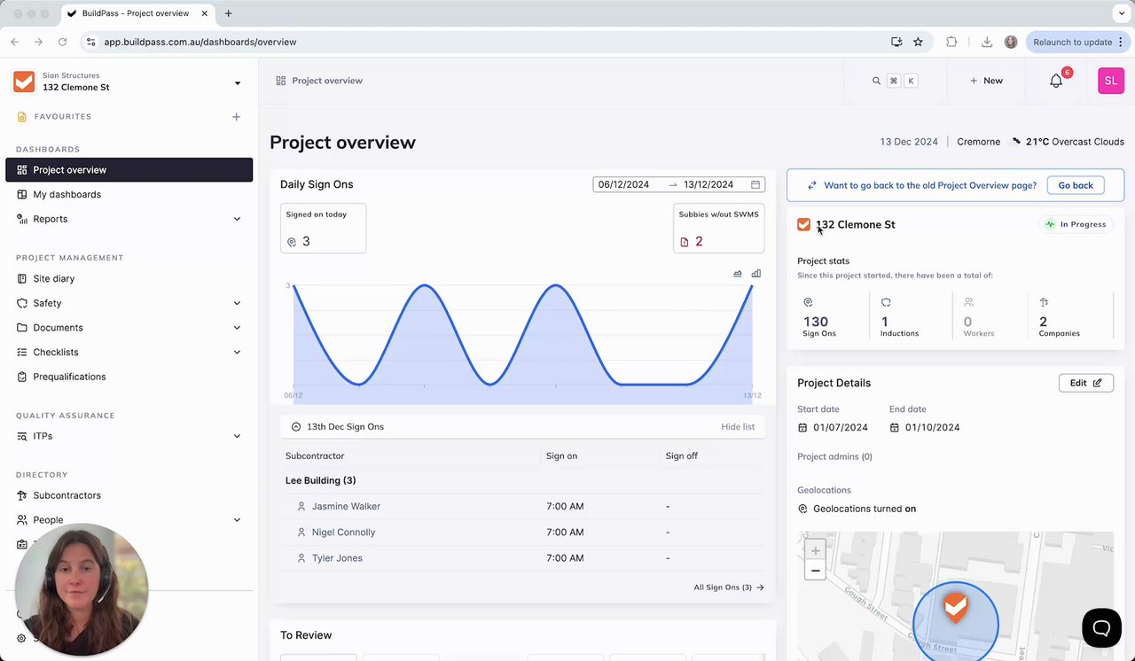The height and width of the screenshot is (661, 1135).
Task: Click the SL user avatar
Action: tap(1110, 81)
